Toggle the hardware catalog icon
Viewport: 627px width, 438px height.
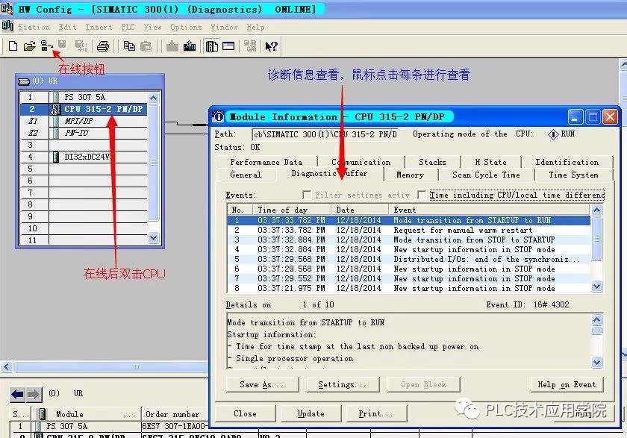pyautogui.click(x=212, y=46)
